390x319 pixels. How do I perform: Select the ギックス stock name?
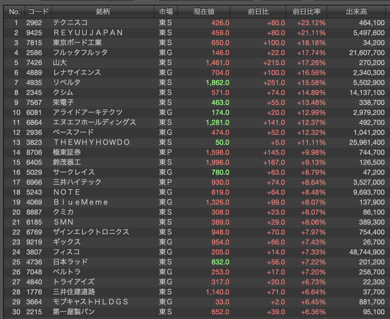pos(67,242)
